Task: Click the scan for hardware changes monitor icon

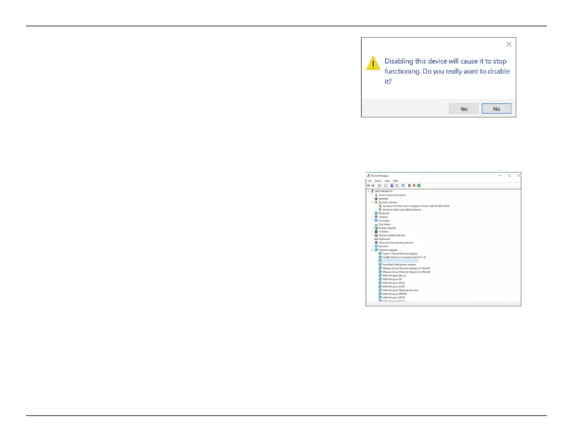Action: (403, 186)
